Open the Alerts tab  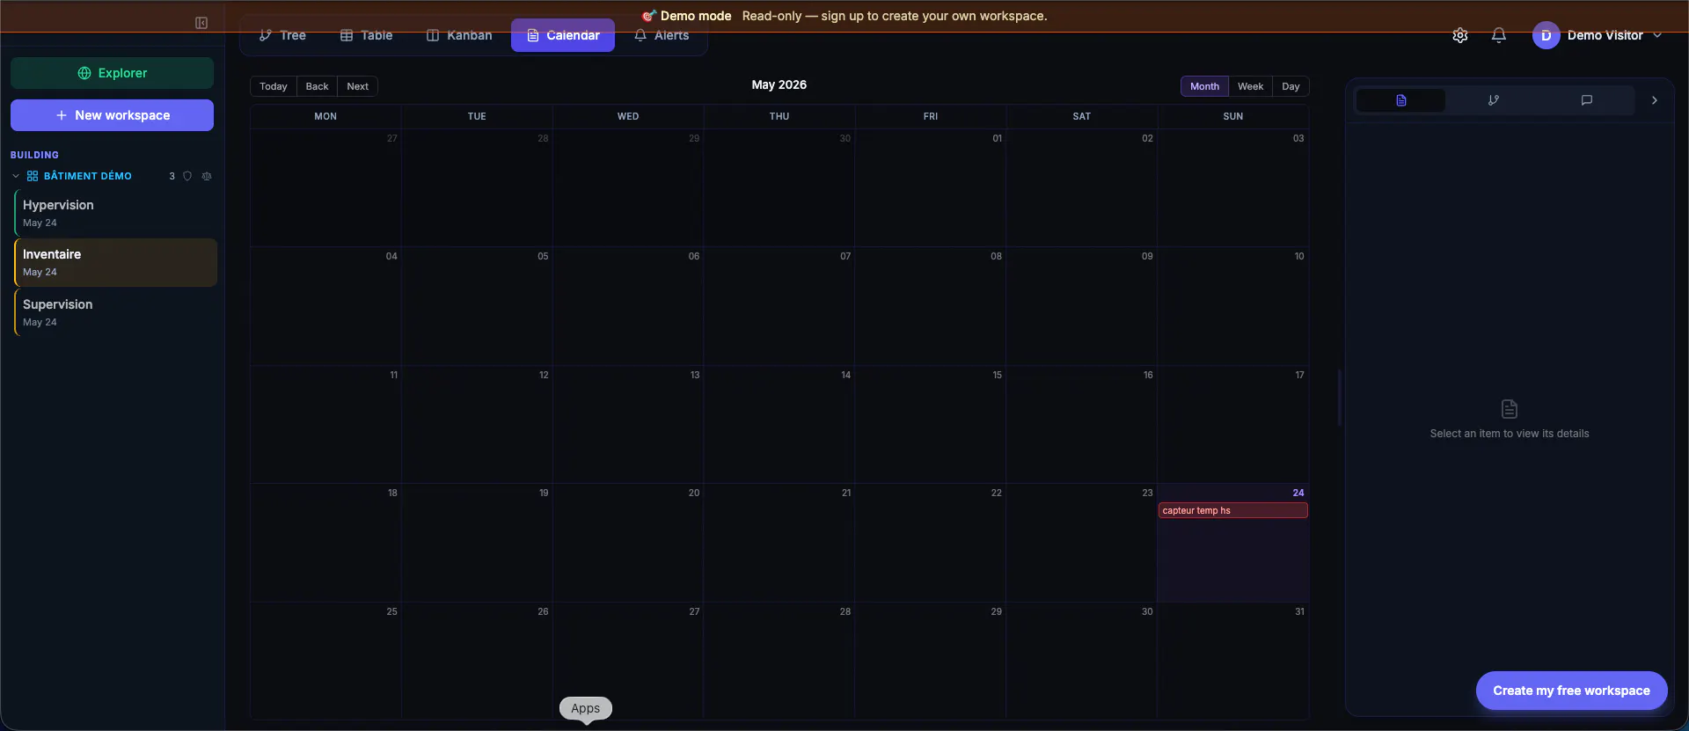pos(662,35)
